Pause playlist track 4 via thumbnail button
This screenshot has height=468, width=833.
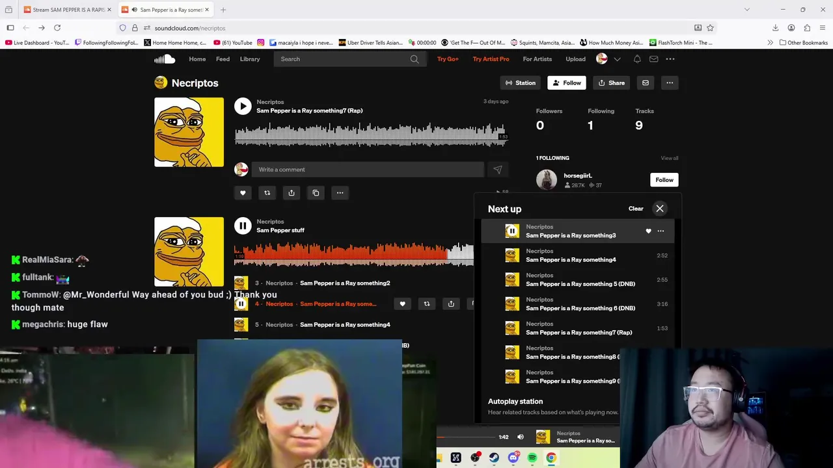tap(241, 304)
